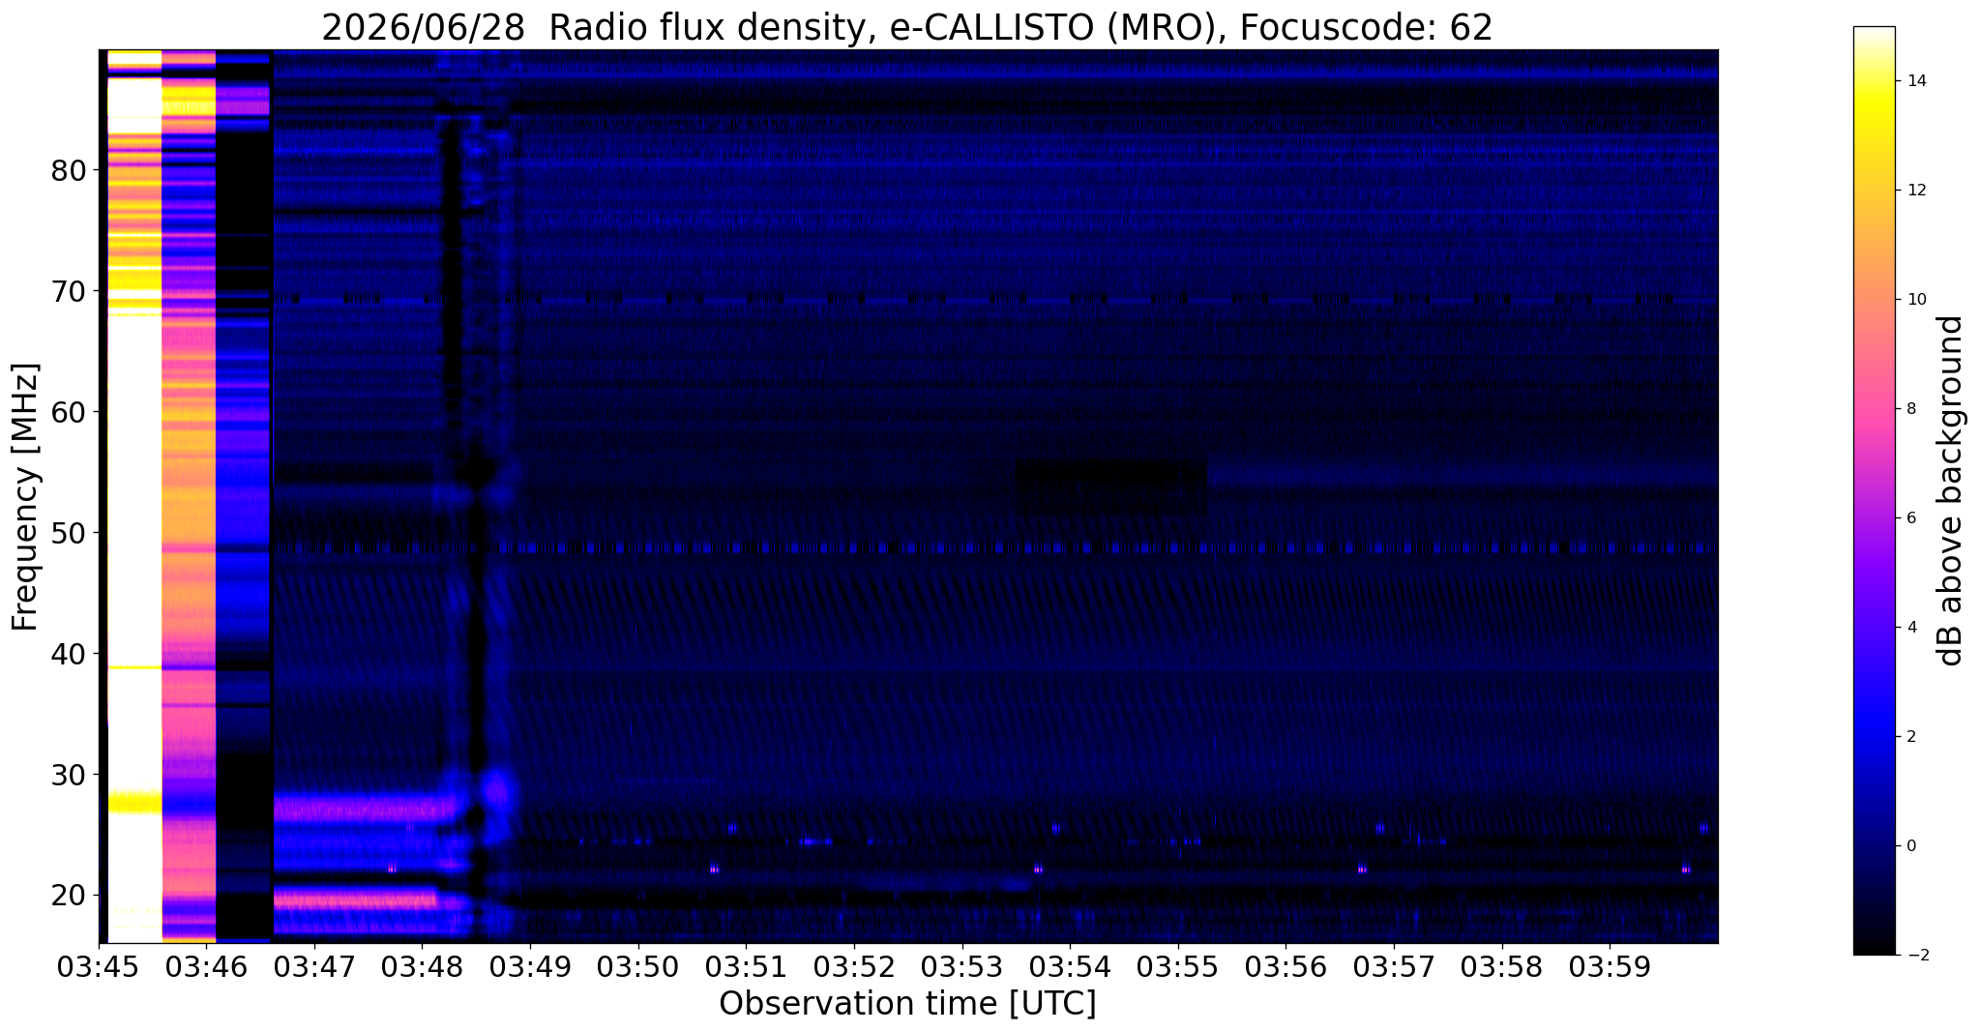Click the colorbar near the 4 dB level
Screen dimensions: 1980x1032
[1874, 627]
